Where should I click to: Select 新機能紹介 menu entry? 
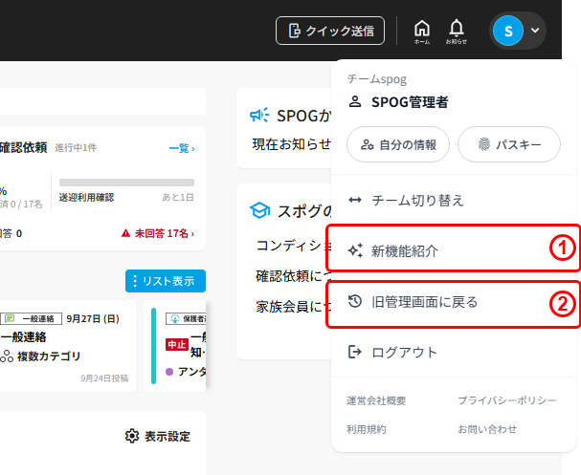(453, 251)
